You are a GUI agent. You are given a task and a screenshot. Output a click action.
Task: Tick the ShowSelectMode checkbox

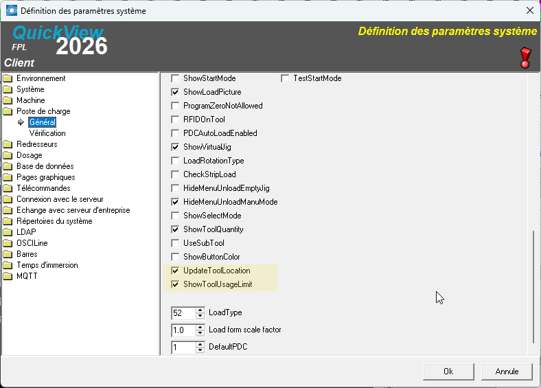point(175,216)
